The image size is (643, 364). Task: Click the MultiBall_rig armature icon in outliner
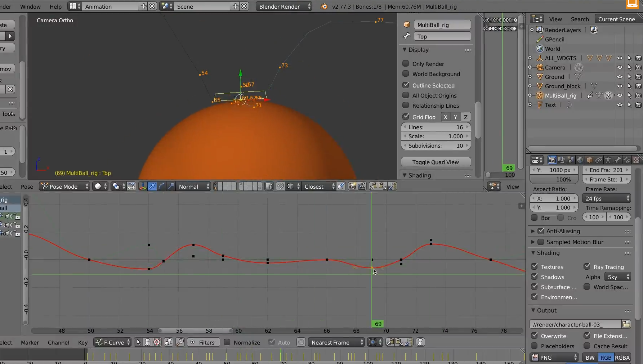click(x=540, y=95)
